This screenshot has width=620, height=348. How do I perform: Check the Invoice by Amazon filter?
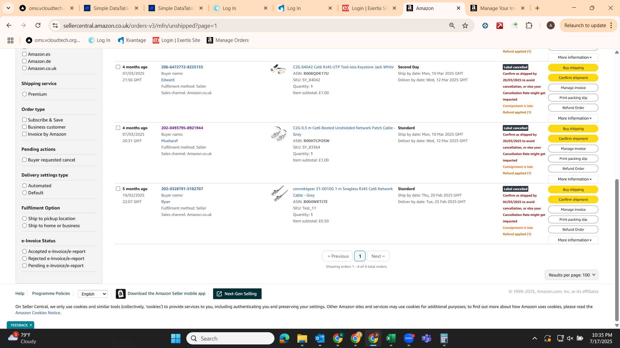point(24,134)
